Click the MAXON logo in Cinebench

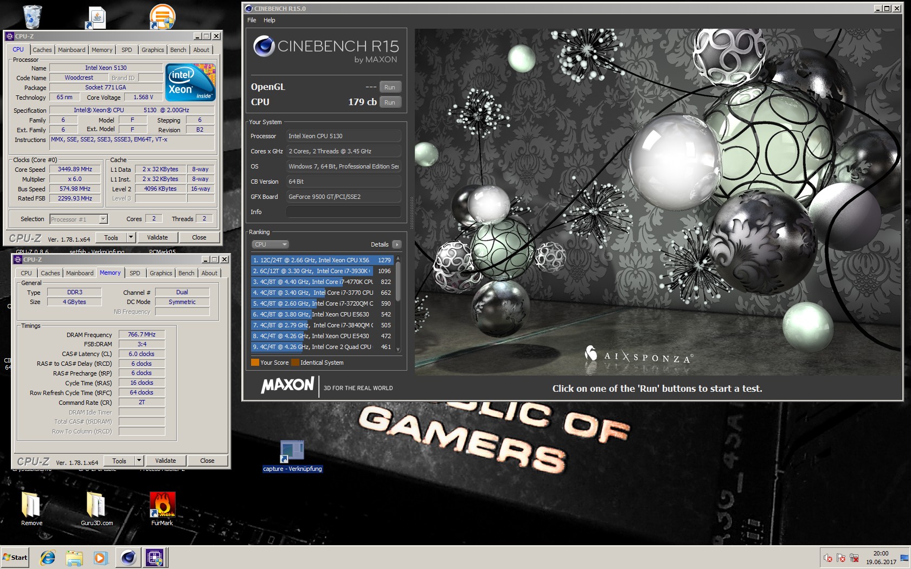[288, 385]
